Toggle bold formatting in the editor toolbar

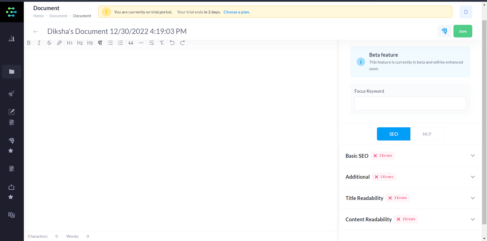[29, 43]
